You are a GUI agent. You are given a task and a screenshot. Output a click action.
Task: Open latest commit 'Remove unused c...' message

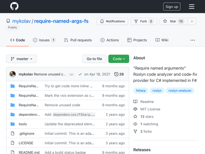(x=50, y=74)
